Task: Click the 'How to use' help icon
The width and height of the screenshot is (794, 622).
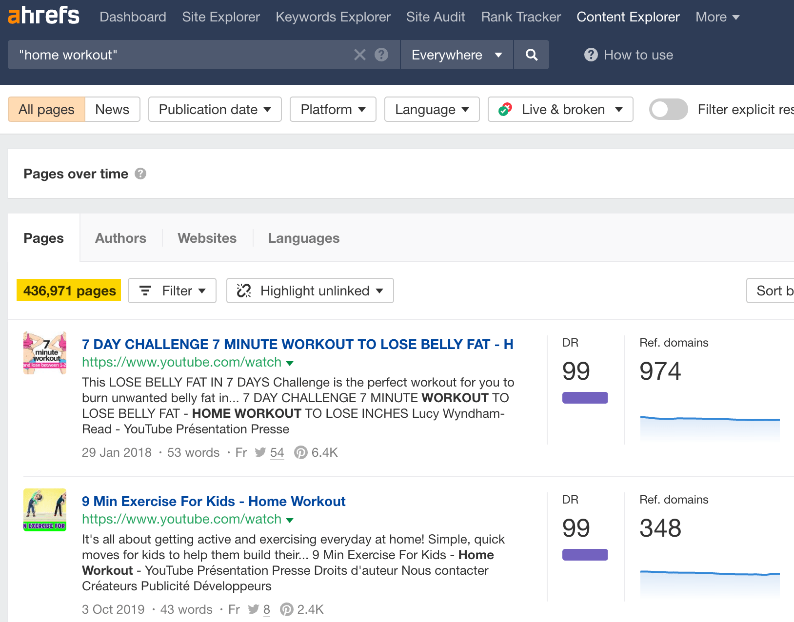Action: click(x=591, y=55)
